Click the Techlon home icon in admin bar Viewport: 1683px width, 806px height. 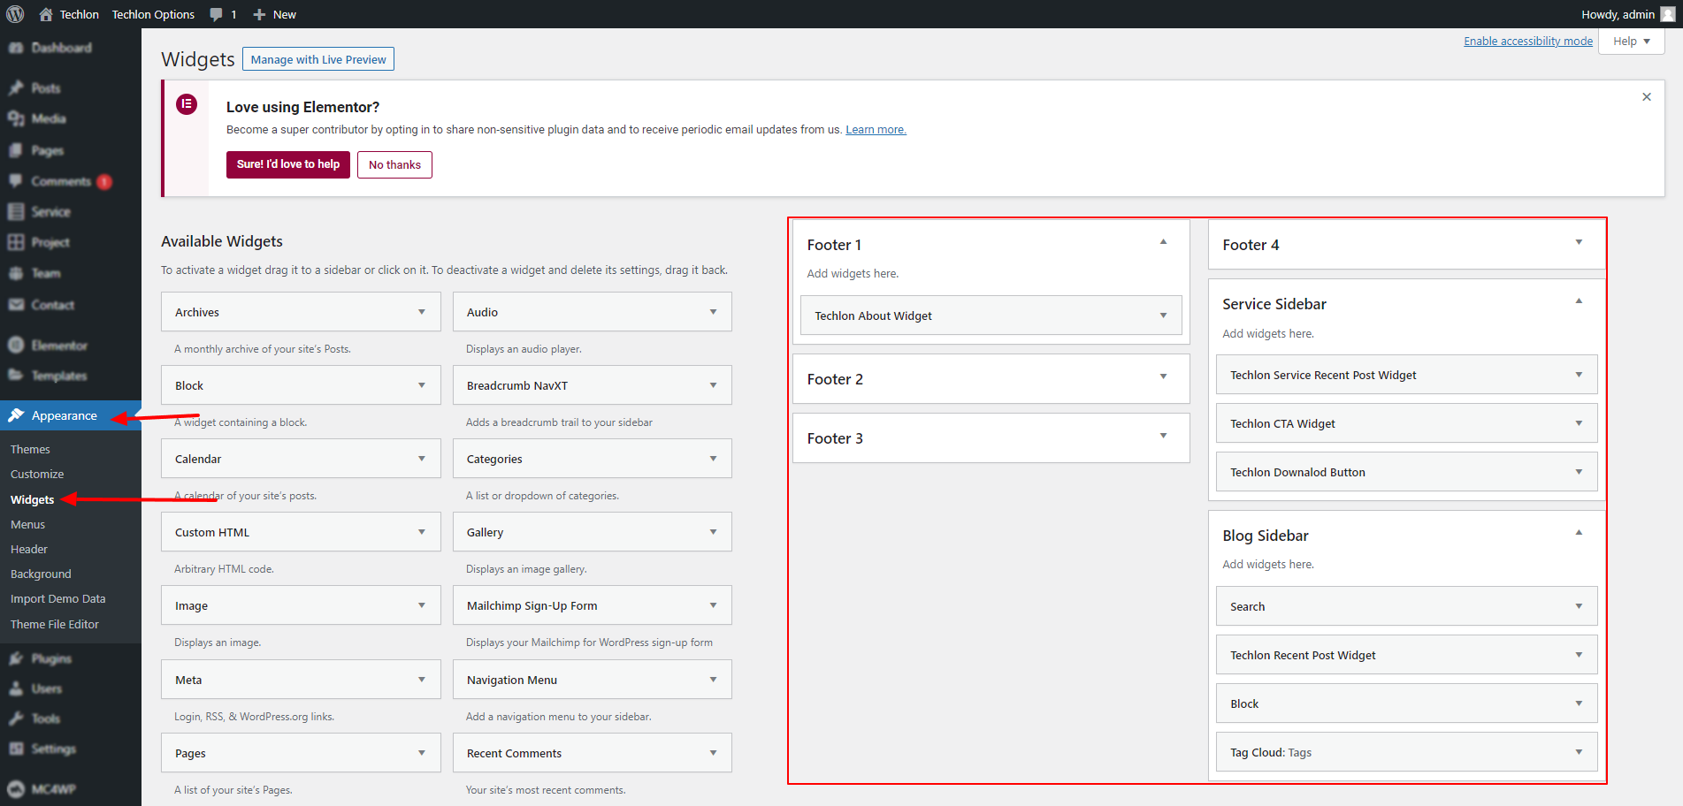[x=46, y=14]
